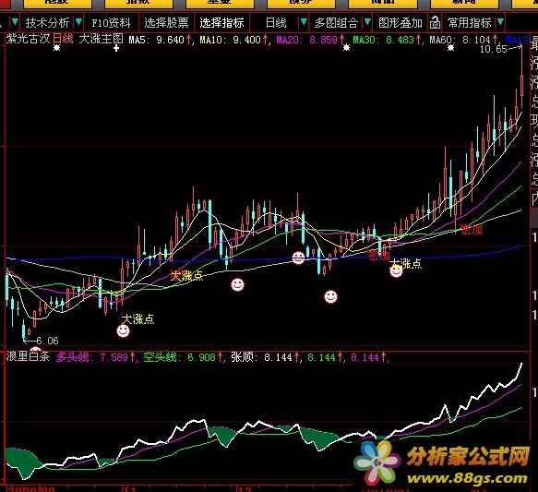Click the orange 大涨点 label mid-chart
538x492 pixels.
[186, 275]
